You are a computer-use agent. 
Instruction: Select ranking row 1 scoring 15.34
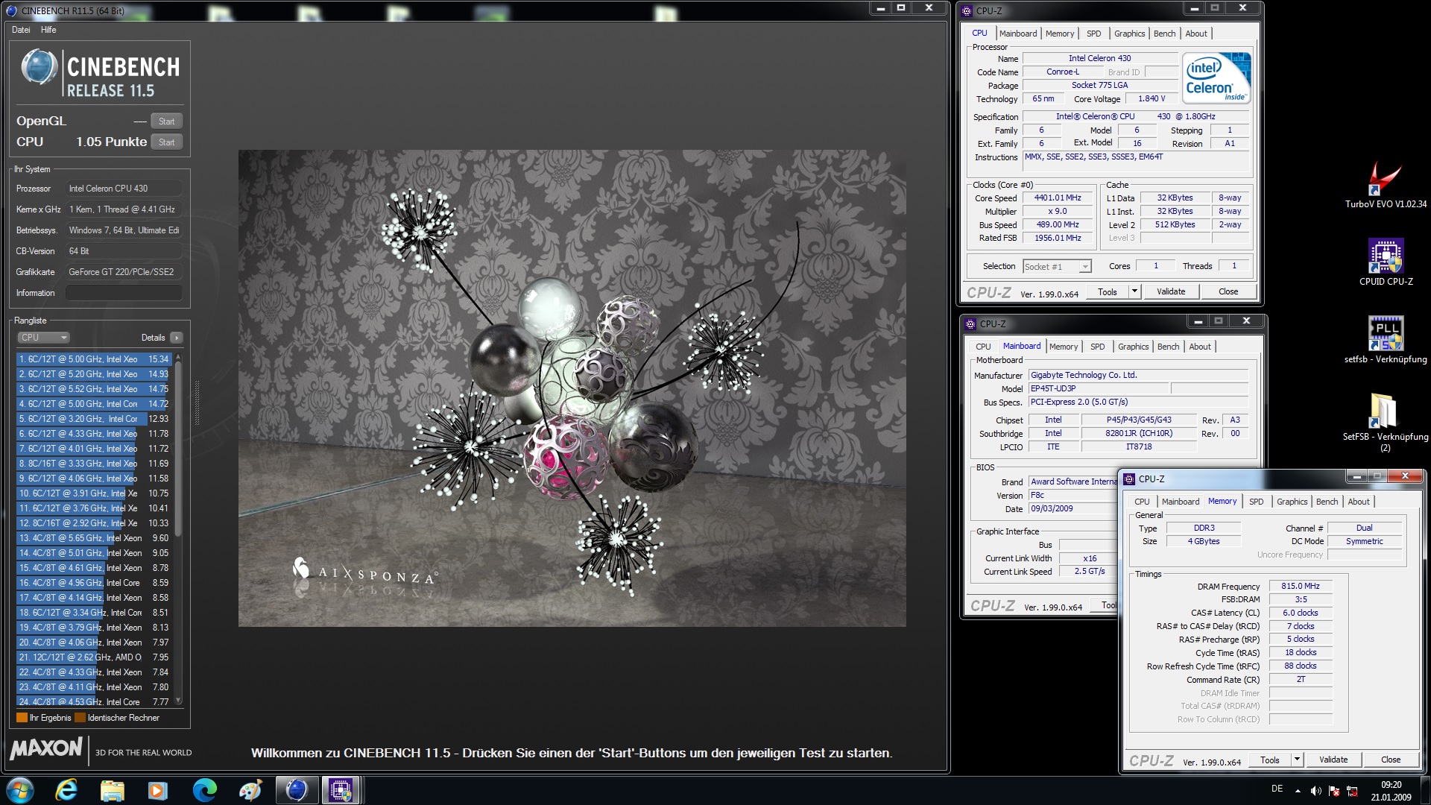click(x=94, y=359)
